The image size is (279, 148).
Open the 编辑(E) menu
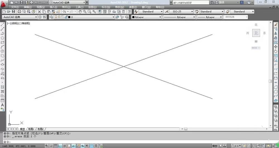[28, 7]
